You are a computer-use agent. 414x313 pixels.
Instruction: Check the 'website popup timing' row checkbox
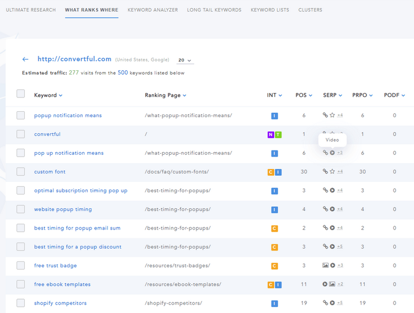pyautogui.click(x=20, y=209)
